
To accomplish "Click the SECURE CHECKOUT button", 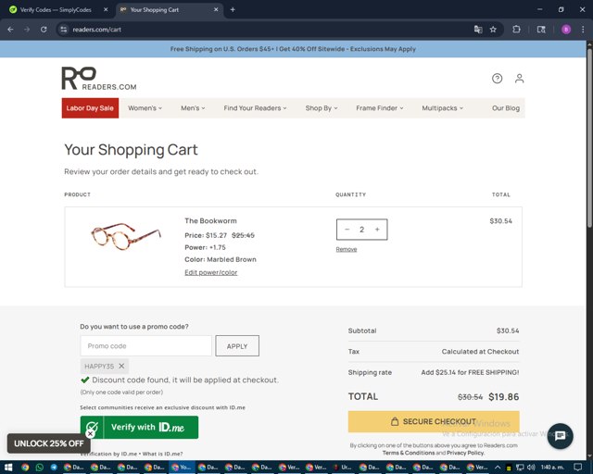I will (434, 421).
